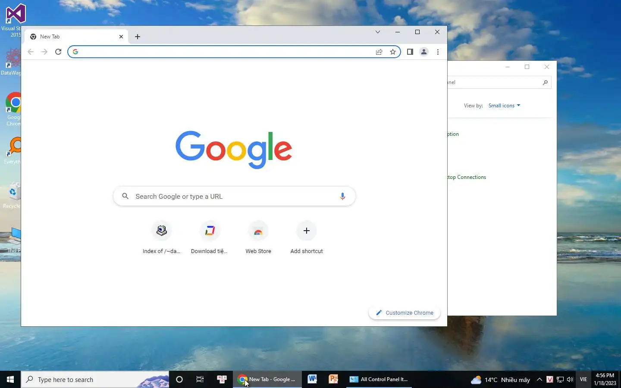Open the 'ption' link in Control Panel
This screenshot has height=388, width=621.
coord(453,134)
